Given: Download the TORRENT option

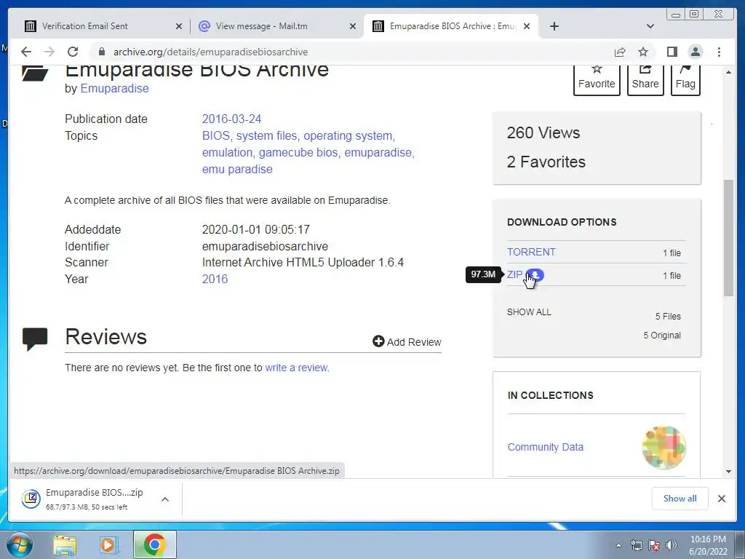Looking at the screenshot, I should click(x=531, y=252).
